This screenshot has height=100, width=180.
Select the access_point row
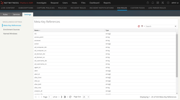[104, 37]
